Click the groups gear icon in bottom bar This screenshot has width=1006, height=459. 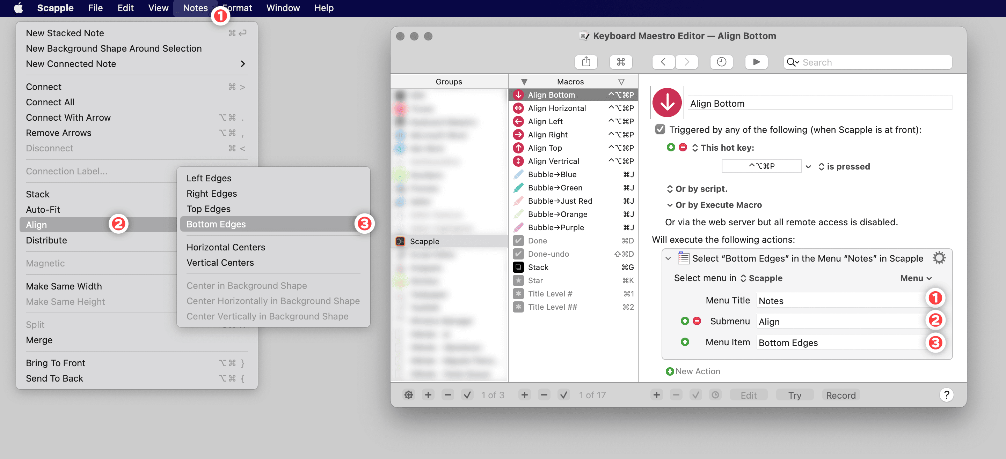[x=408, y=395]
